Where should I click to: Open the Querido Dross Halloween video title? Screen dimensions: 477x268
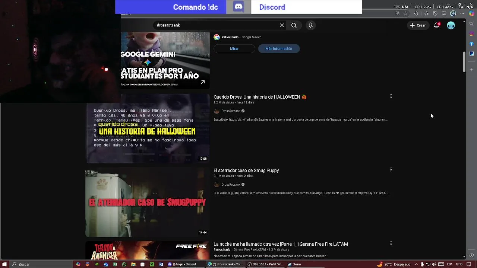click(260, 97)
